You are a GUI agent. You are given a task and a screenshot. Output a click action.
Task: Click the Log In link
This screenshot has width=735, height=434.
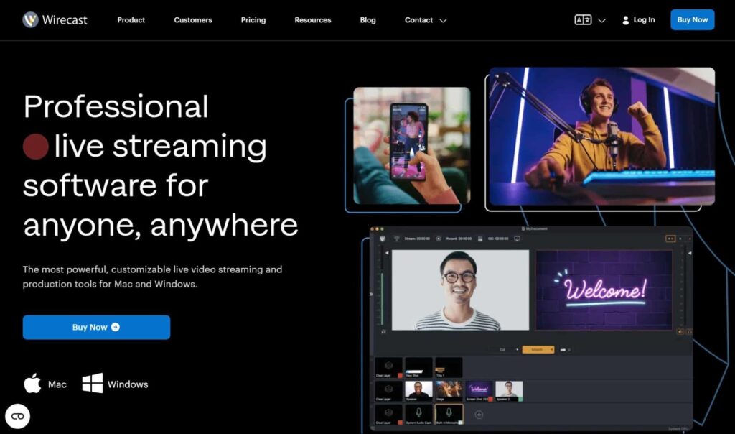[638, 19]
